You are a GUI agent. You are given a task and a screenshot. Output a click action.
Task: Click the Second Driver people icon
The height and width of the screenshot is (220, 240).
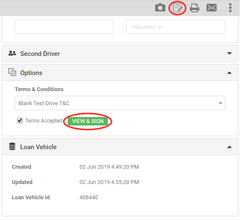click(x=12, y=53)
